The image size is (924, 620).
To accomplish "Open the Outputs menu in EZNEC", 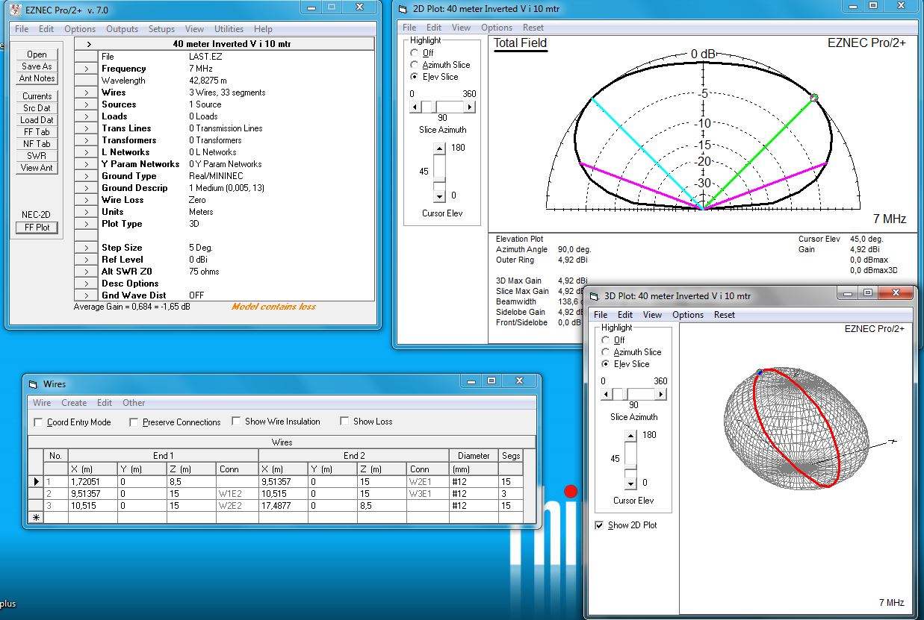I will pyautogui.click(x=122, y=29).
